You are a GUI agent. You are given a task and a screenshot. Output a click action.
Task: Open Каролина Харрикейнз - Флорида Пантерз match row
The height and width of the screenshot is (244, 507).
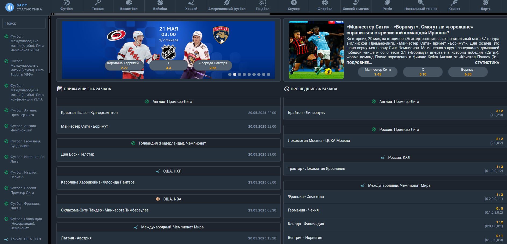tap(169, 182)
